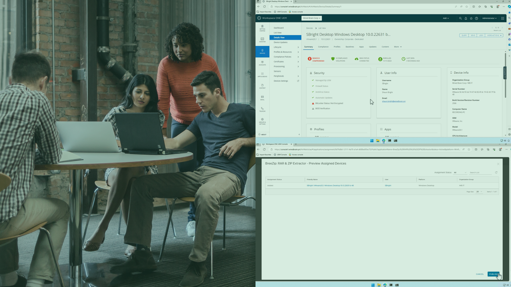Switch to the Compliance tab
Image resolution: width=511 pixels, height=287 pixels.
click(323, 47)
